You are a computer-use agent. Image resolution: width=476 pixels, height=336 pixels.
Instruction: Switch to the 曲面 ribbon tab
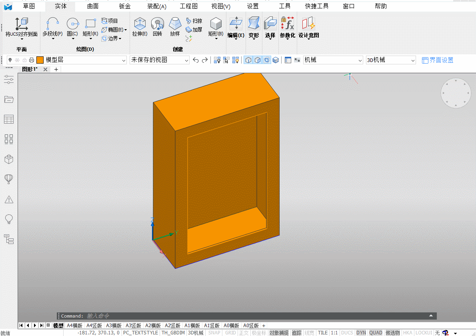pos(93,6)
